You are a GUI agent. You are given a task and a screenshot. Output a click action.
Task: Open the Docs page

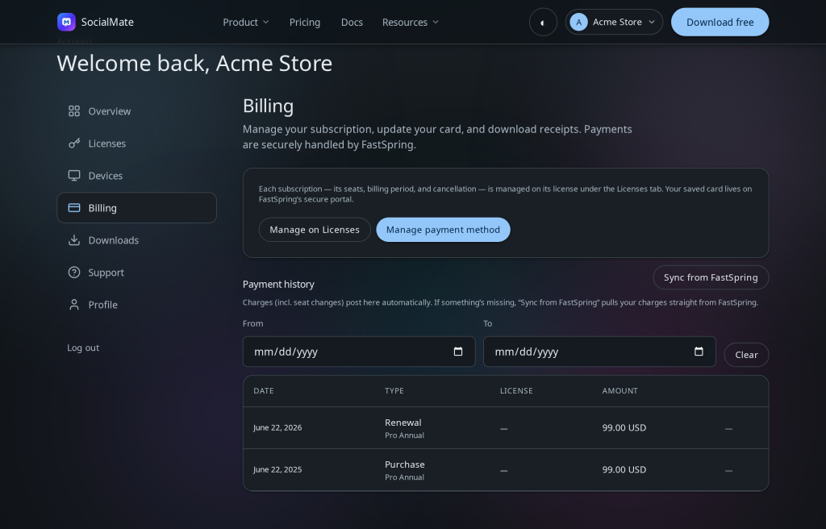352,22
